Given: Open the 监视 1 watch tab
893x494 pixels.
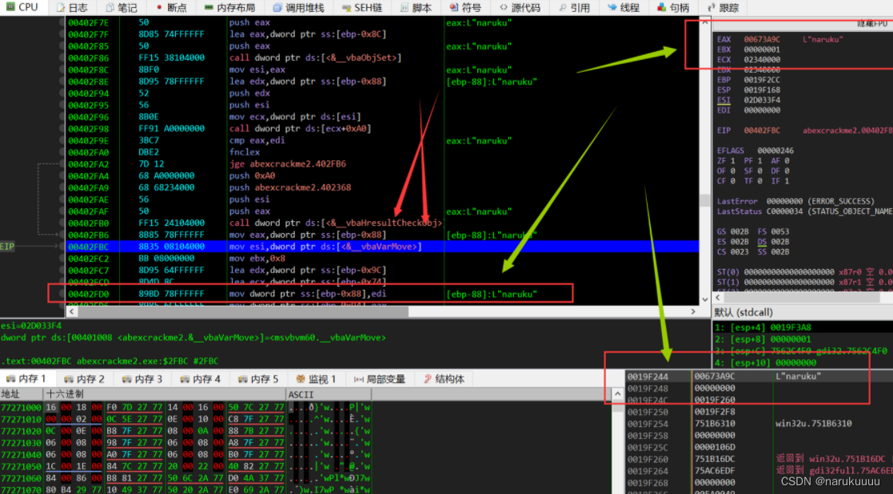Looking at the screenshot, I should click(x=316, y=378).
